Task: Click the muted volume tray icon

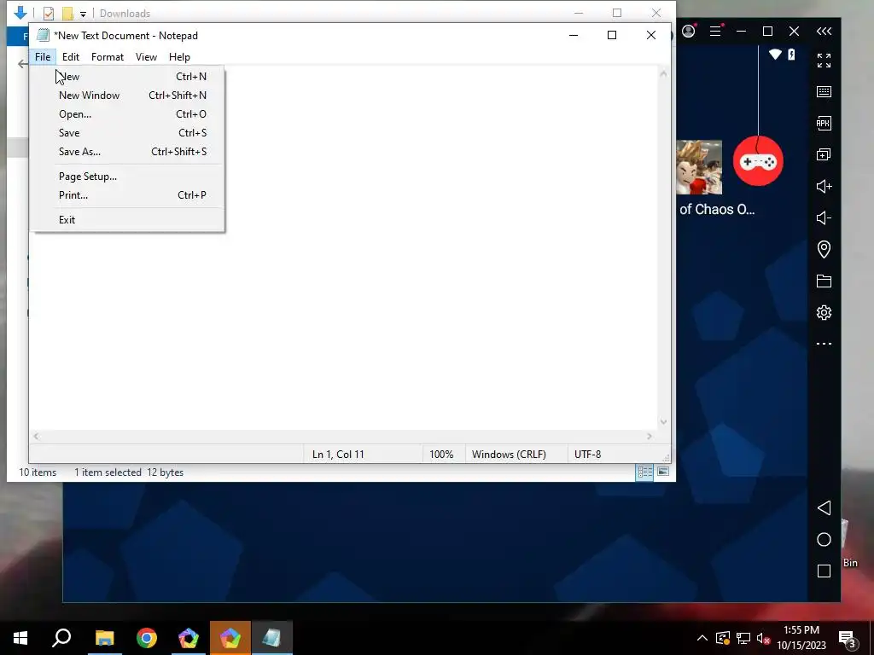Action: tap(763, 638)
